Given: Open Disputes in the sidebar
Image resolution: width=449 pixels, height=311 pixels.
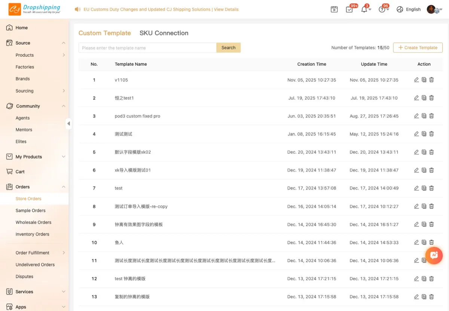Looking at the screenshot, I should (24, 277).
